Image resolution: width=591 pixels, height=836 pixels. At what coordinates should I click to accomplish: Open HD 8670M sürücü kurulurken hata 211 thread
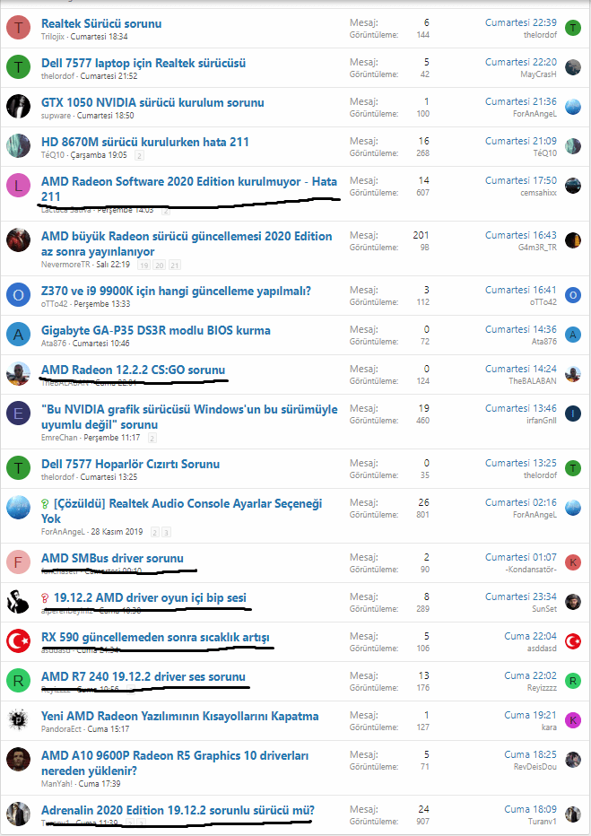[145, 142]
